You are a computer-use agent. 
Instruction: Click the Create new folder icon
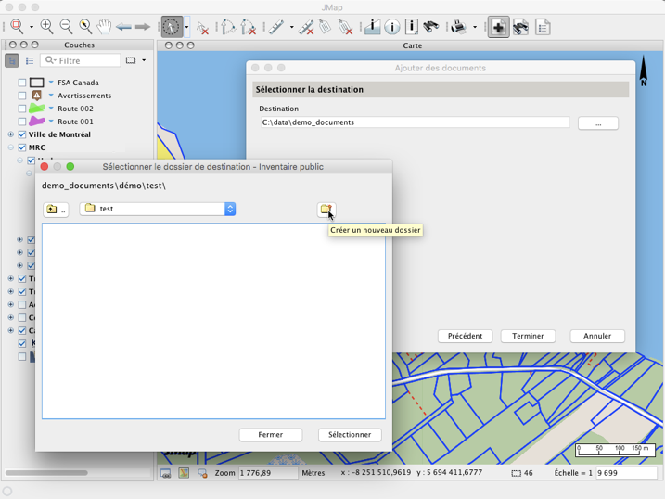click(x=326, y=210)
